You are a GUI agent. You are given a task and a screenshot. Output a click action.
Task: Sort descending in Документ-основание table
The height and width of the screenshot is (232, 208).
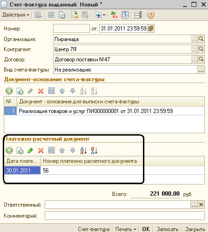94,91
